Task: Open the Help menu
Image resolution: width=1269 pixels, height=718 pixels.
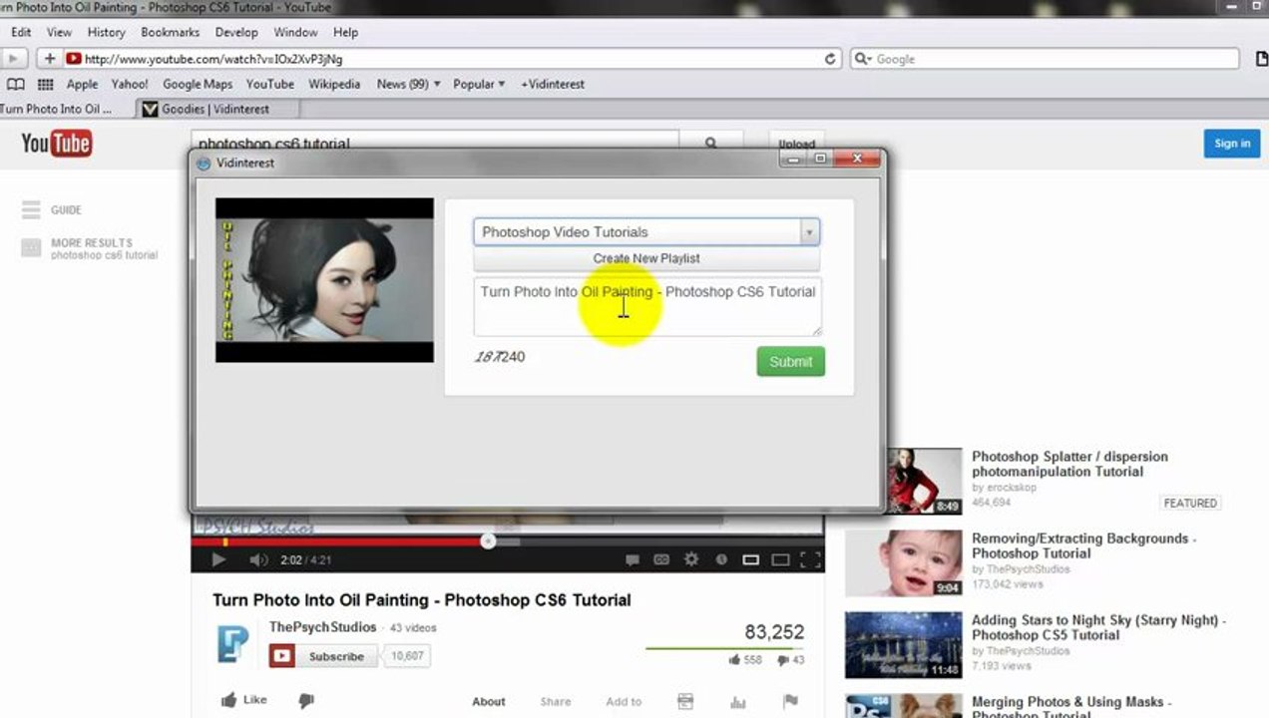Action: coord(345,32)
